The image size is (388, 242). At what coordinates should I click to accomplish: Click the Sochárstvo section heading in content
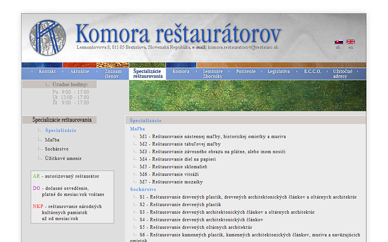(x=143, y=189)
